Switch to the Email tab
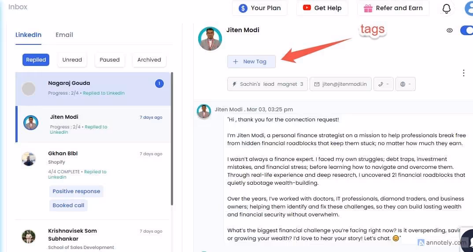473x252 pixels. [64, 35]
